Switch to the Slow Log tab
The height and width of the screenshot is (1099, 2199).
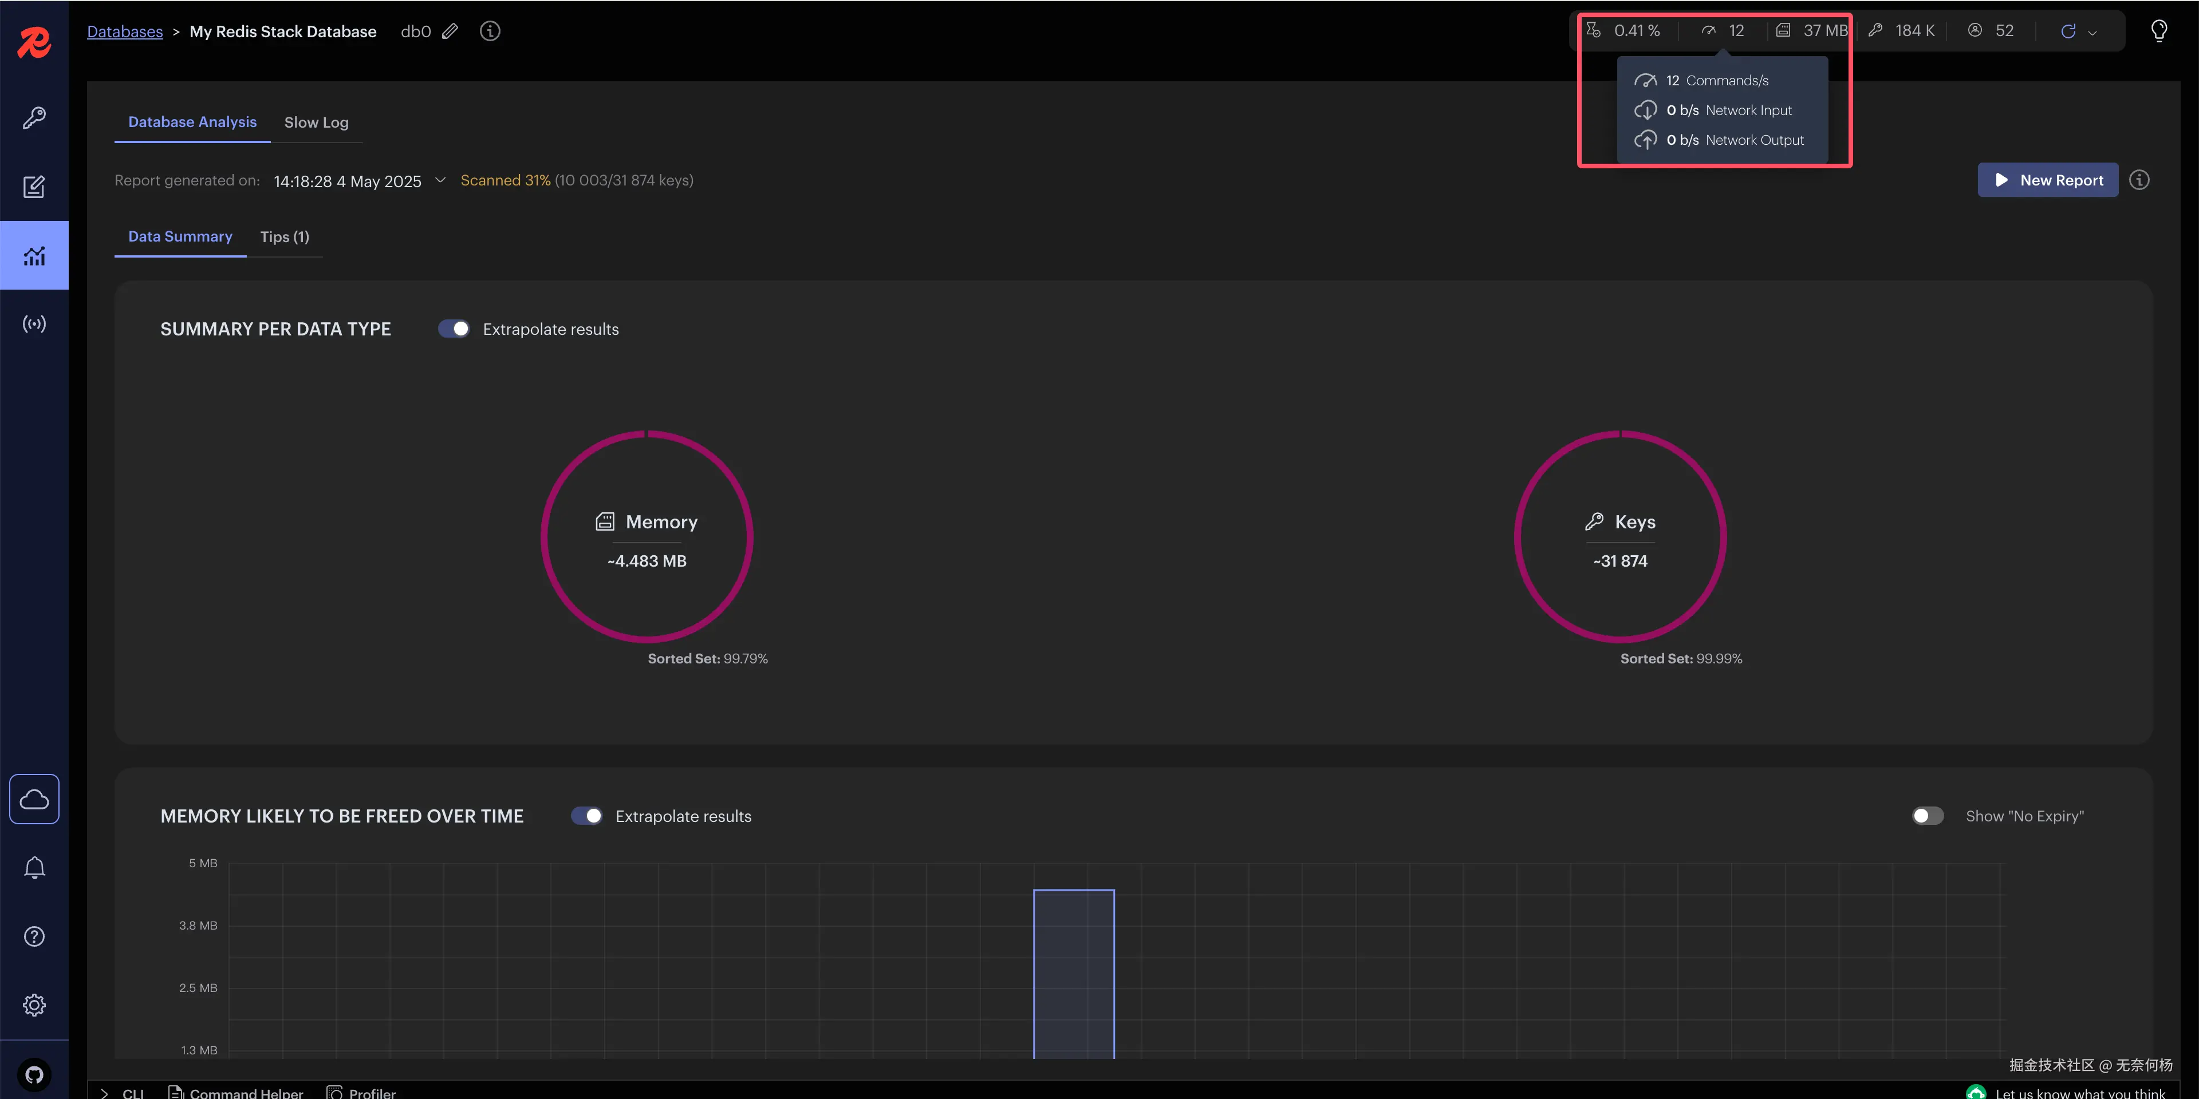click(316, 123)
